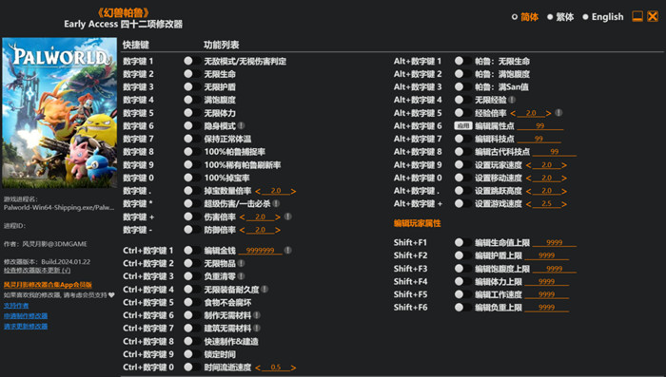
Task: Click info icon next to 建筑无需材料
Action: (x=257, y=329)
